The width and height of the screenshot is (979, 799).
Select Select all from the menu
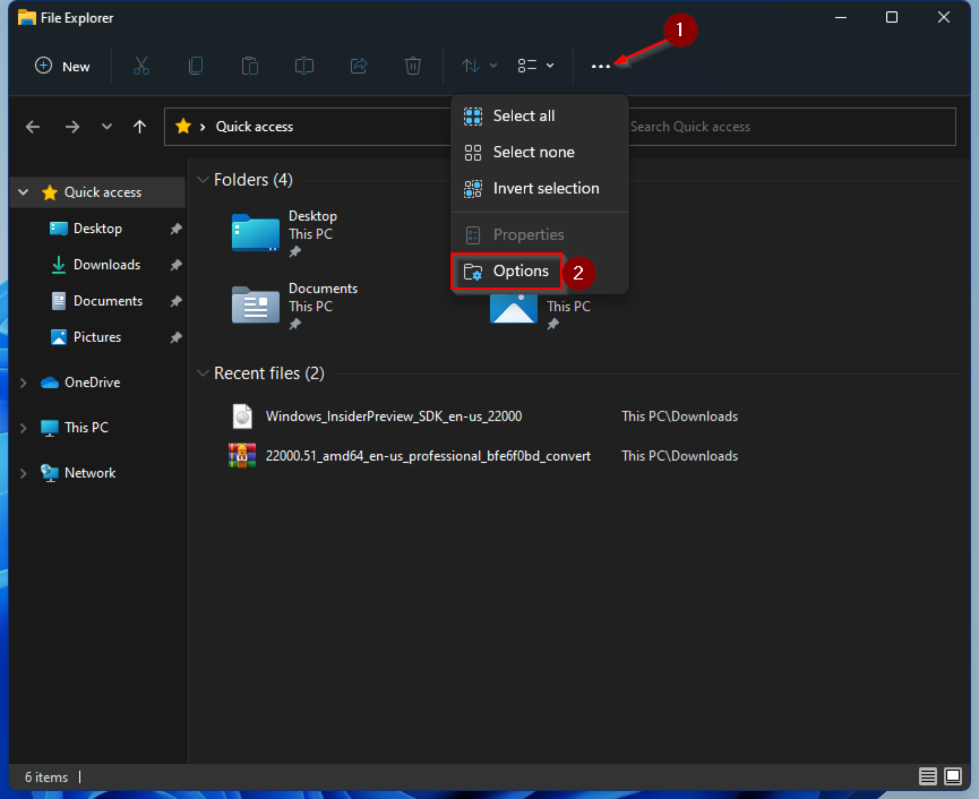[x=523, y=115]
